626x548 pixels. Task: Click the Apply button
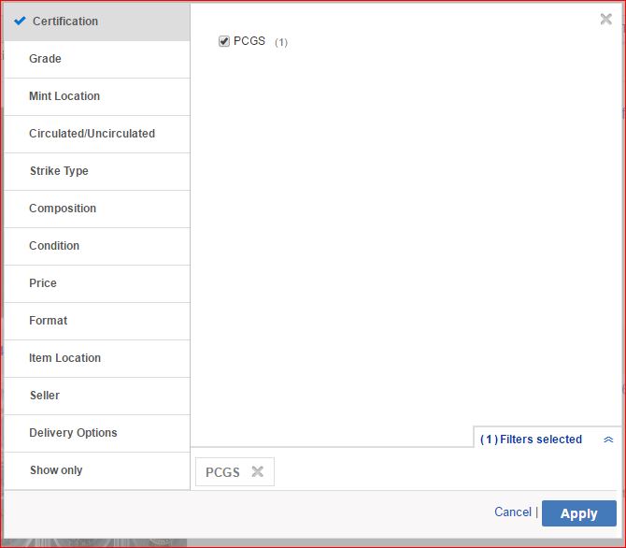tap(578, 513)
